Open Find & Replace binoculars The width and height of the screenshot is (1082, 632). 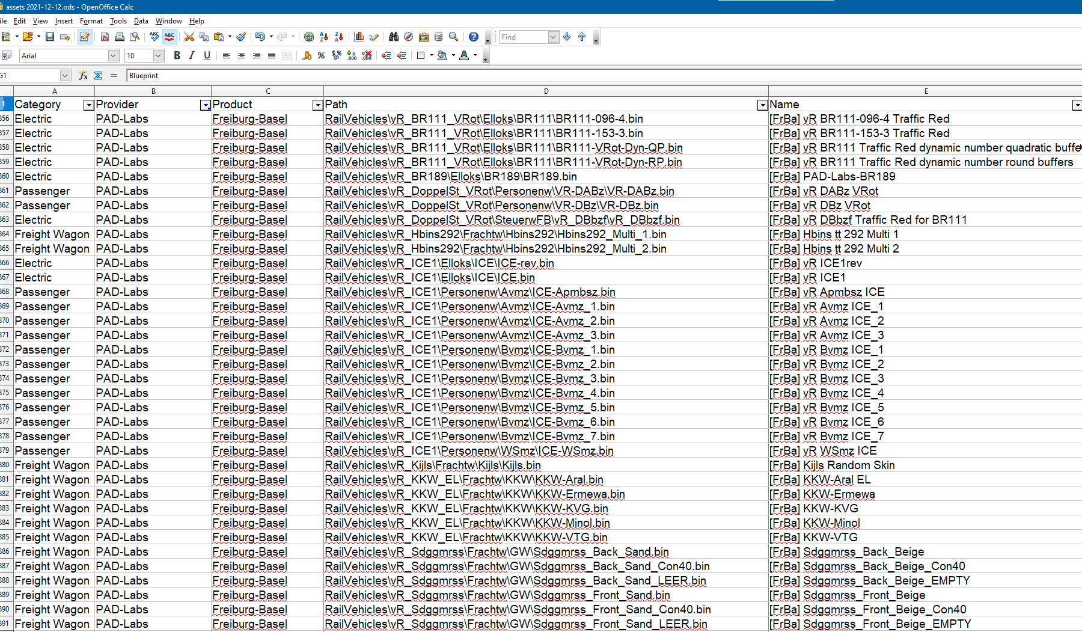394,37
